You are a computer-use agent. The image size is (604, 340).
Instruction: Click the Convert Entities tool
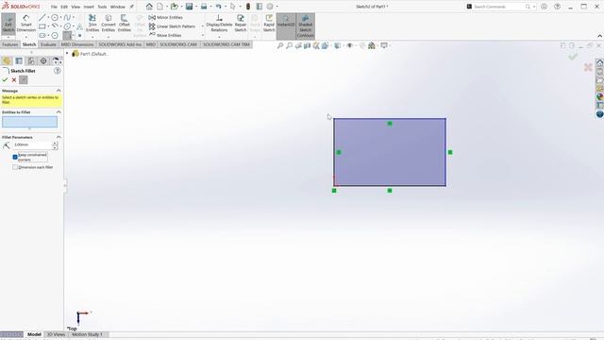click(109, 24)
